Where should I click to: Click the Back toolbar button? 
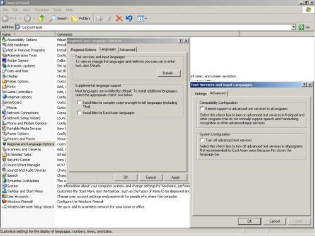pos(9,18)
